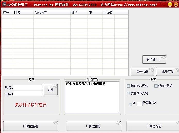Click the left 广告位招租 button

click(30, 126)
